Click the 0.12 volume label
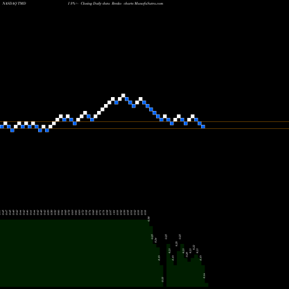Image resolution: width=289 pixels, height=289 pixels. (162, 279)
